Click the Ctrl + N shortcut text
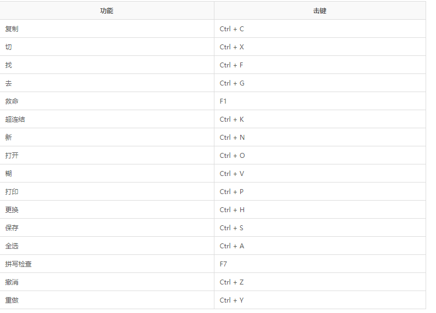 point(232,138)
